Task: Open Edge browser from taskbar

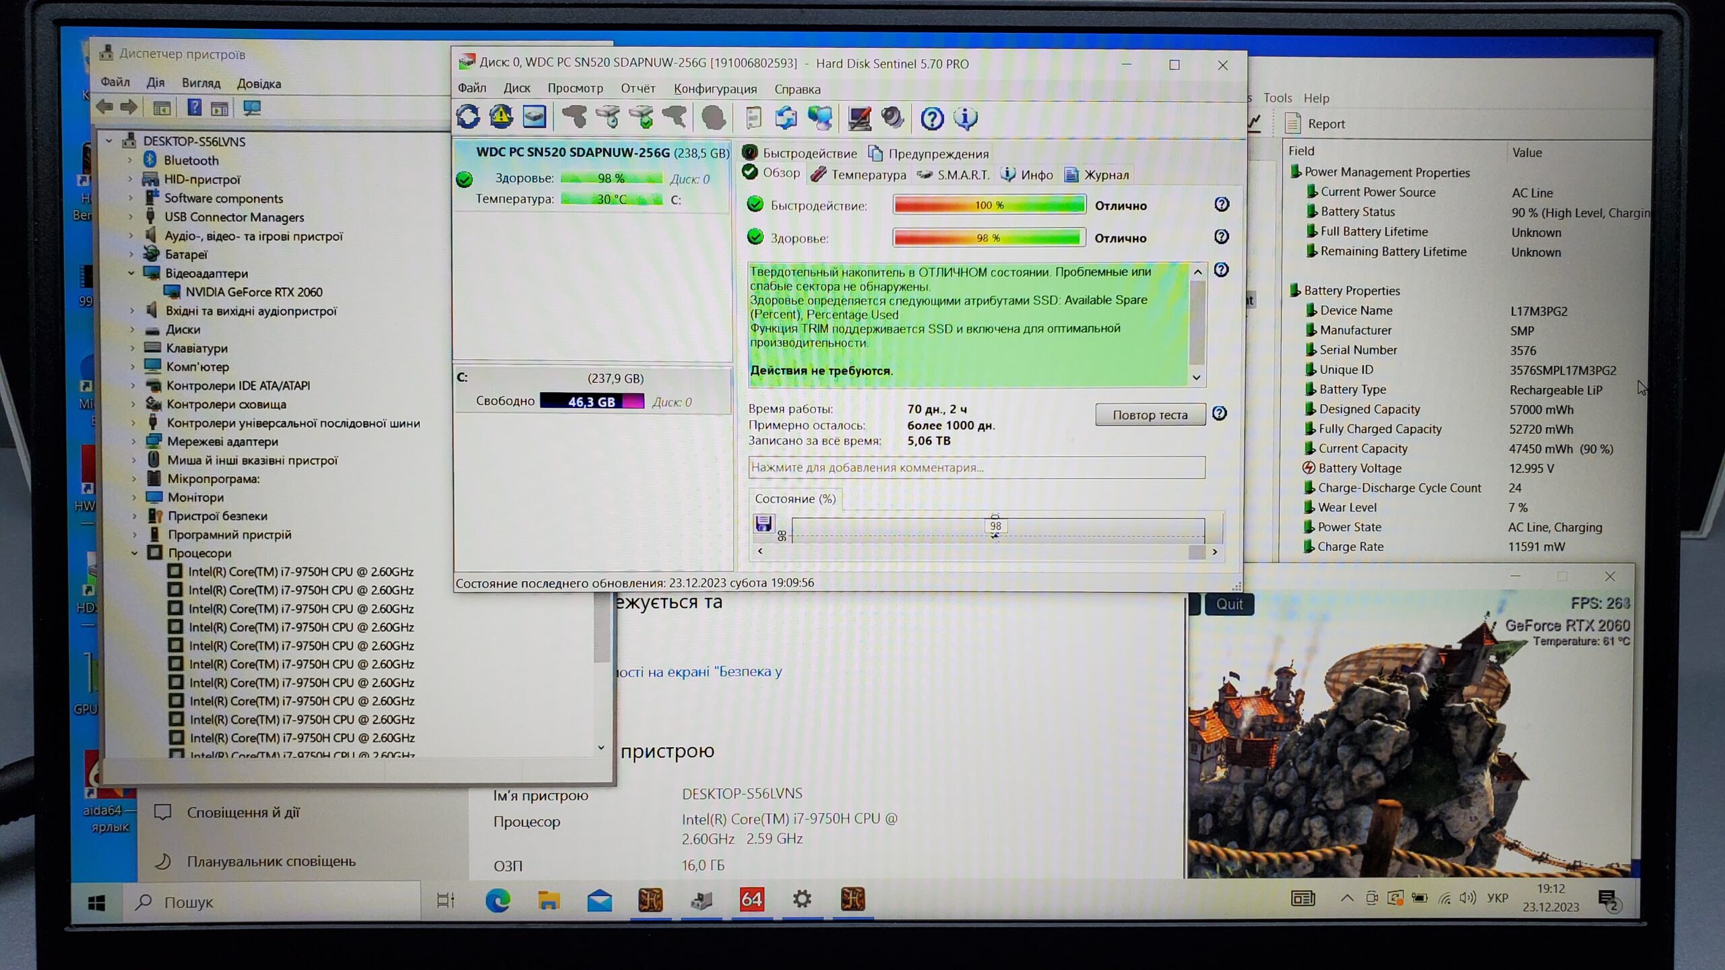Action: (498, 900)
